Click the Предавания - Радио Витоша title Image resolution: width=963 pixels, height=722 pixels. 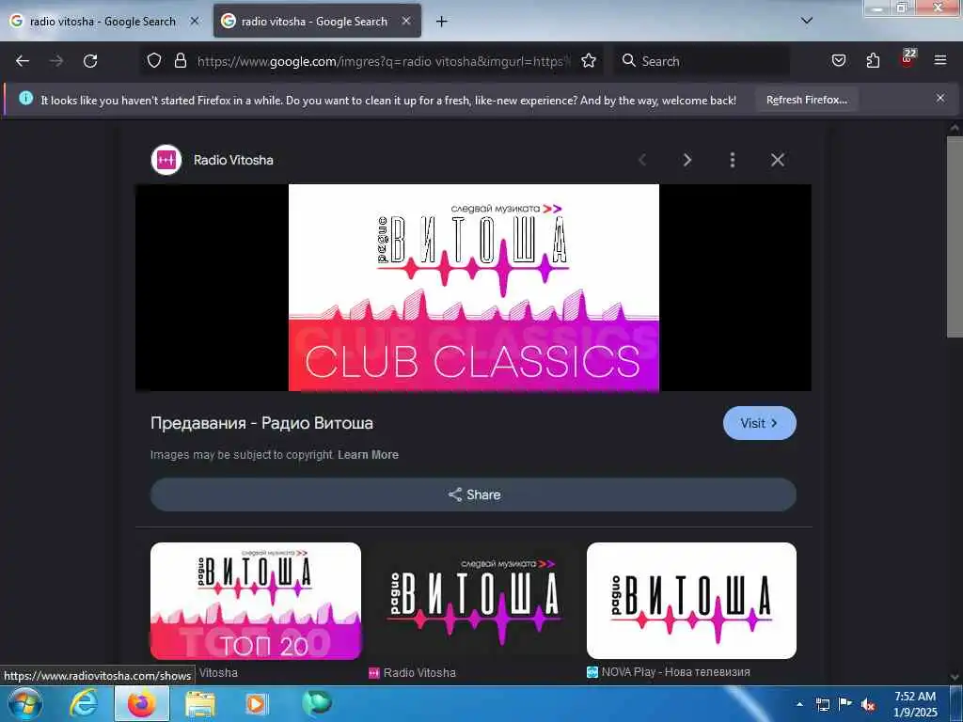(261, 423)
